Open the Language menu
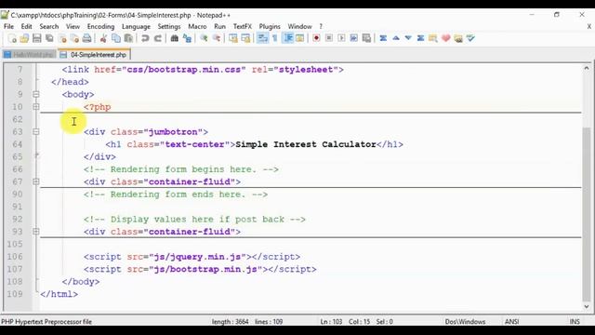 [x=136, y=26]
